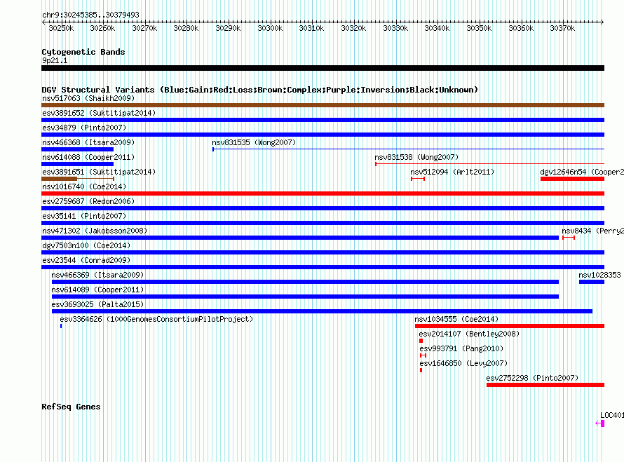
Task: Click the 30330k ruler tick label
Action: 395,28
